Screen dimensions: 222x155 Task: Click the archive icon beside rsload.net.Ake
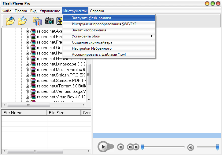point(33,31)
